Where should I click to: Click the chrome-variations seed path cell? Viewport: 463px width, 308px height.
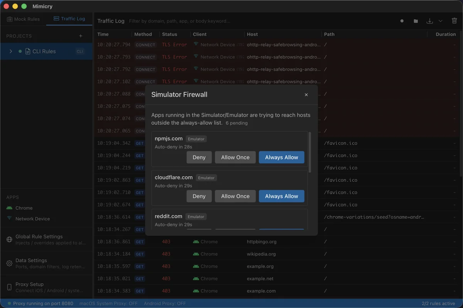374,217
